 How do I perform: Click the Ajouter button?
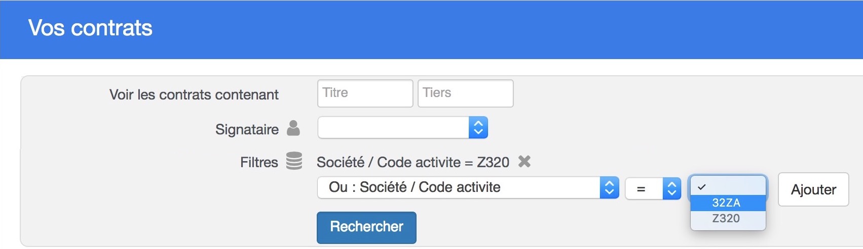pyautogui.click(x=813, y=189)
